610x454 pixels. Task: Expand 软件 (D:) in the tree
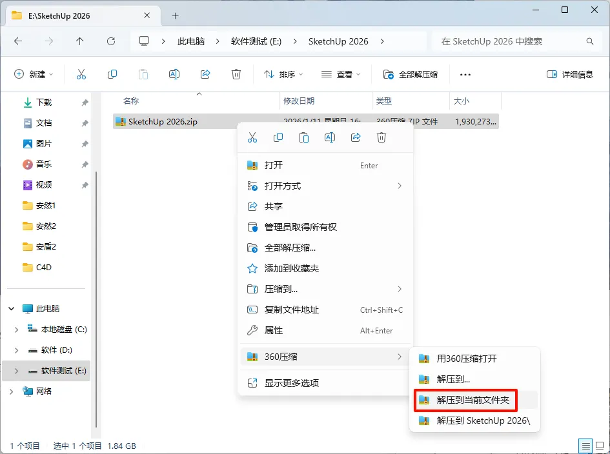[16, 350]
